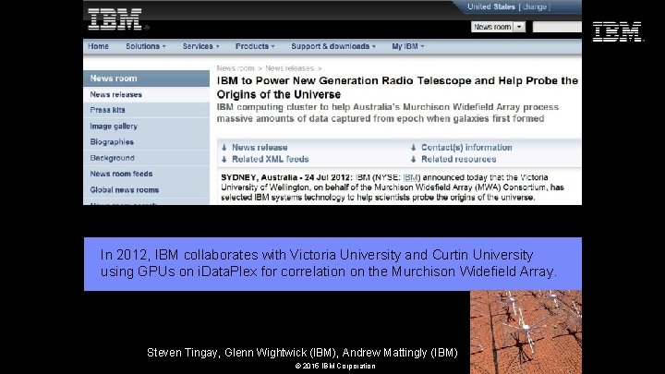Viewport: 665px width, 374px height.
Task: Click the down arrow beside Related resources
Action: [x=413, y=160]
